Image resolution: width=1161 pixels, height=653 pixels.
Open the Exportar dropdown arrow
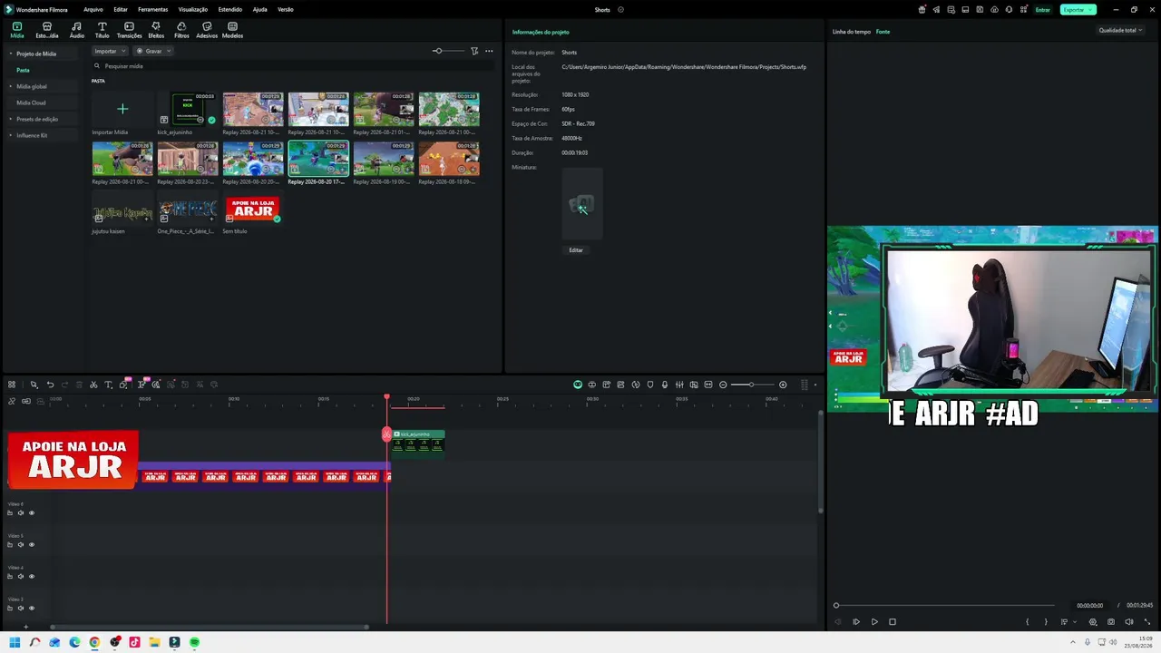pyautogui.click(x=1090, y=10)
